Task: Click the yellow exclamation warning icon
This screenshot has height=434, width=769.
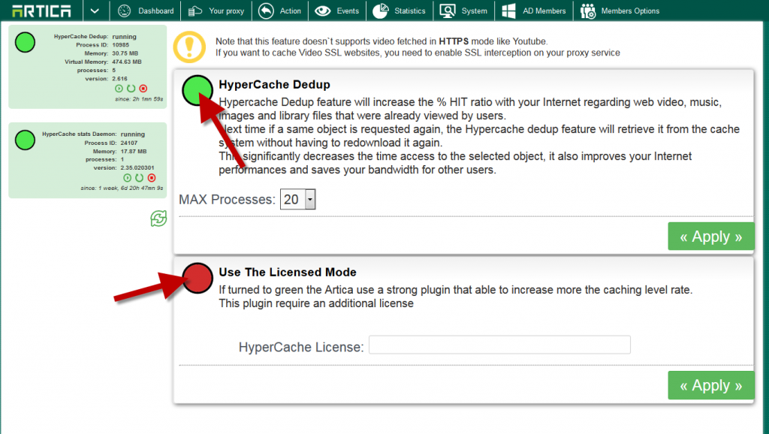Action: coord(189,47)
